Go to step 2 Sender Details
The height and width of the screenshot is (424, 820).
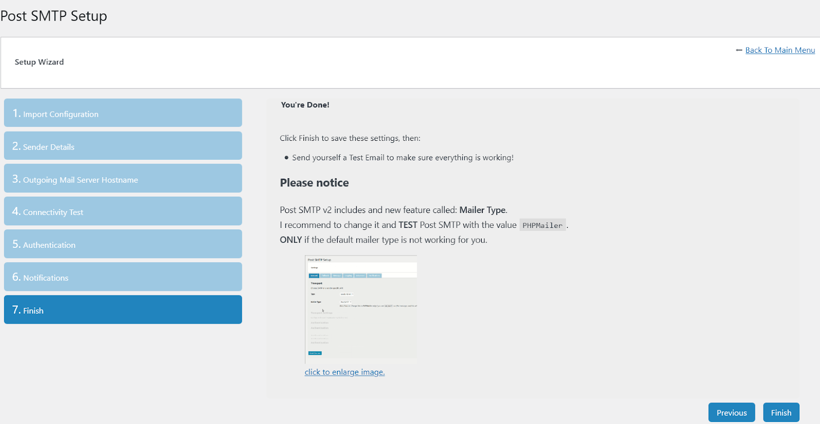[x=123, y=145]
